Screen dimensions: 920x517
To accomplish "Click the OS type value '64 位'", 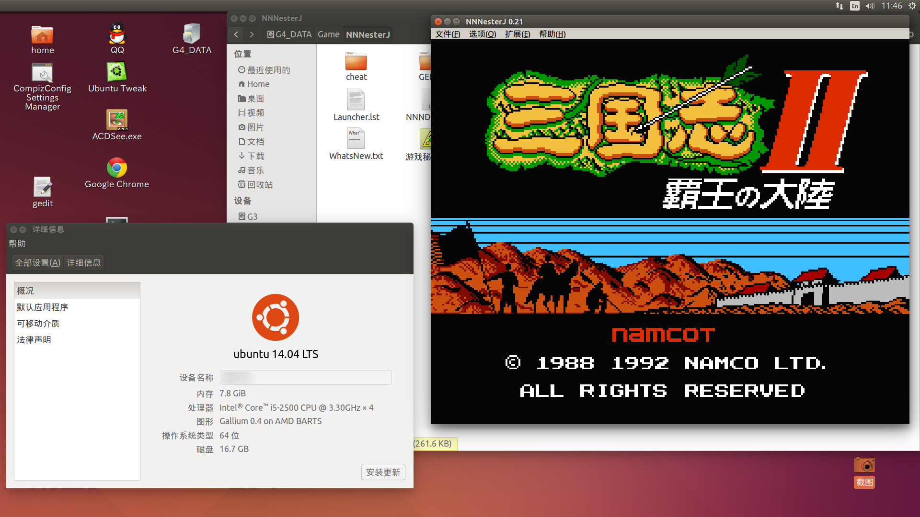I will (229, 435).
